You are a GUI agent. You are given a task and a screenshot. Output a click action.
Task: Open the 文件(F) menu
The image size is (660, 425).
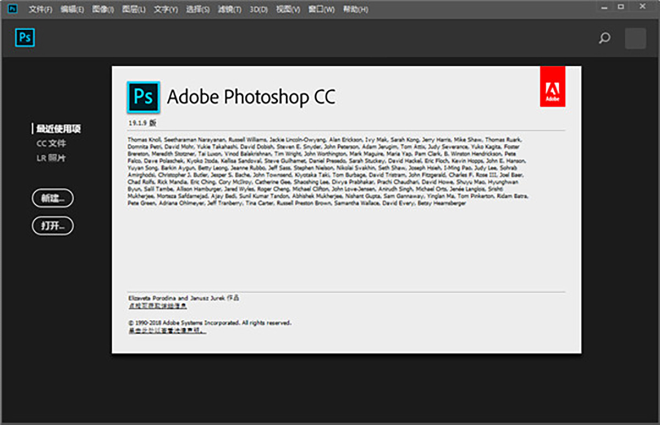(x=40, y=9)
